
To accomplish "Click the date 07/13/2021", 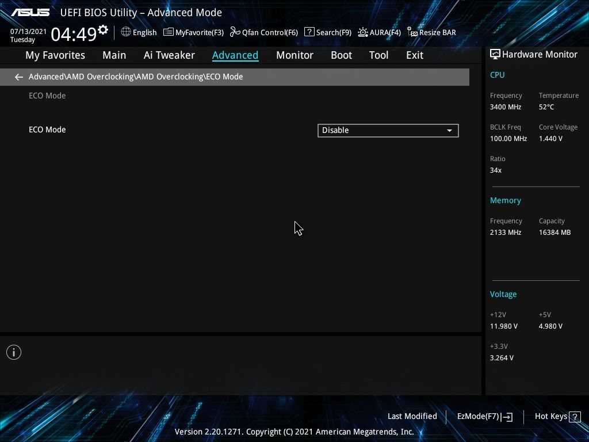I will 29,32.
